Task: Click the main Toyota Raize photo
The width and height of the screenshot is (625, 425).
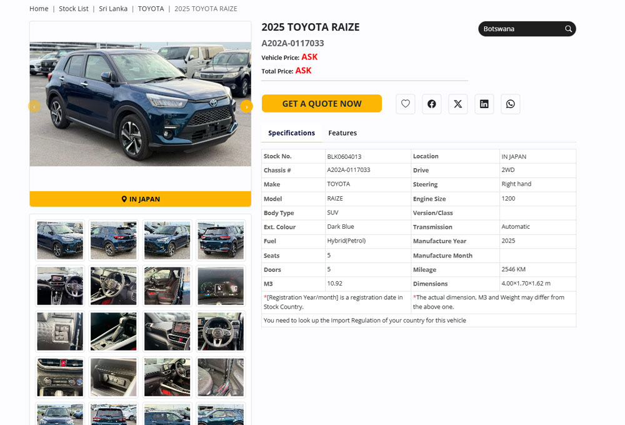Action: click(140, 104)
